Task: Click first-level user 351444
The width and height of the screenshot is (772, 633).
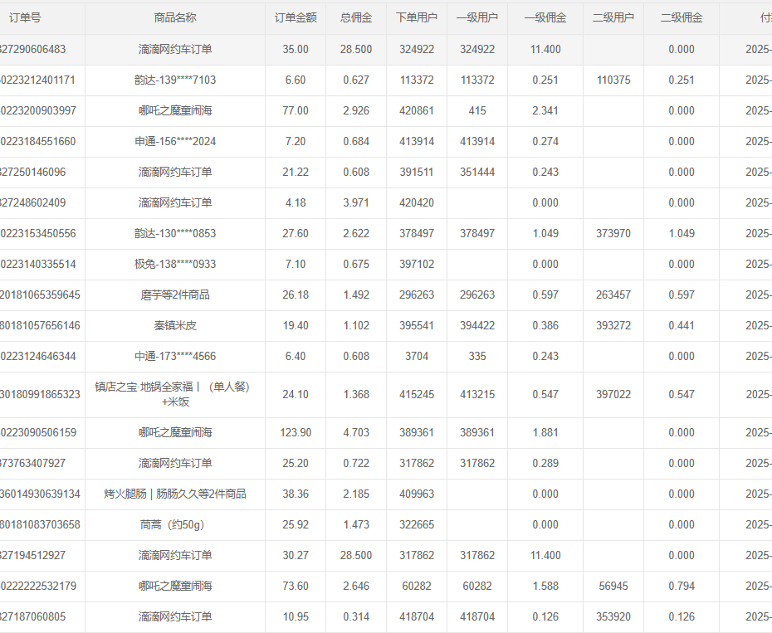Action: (477, 173)
